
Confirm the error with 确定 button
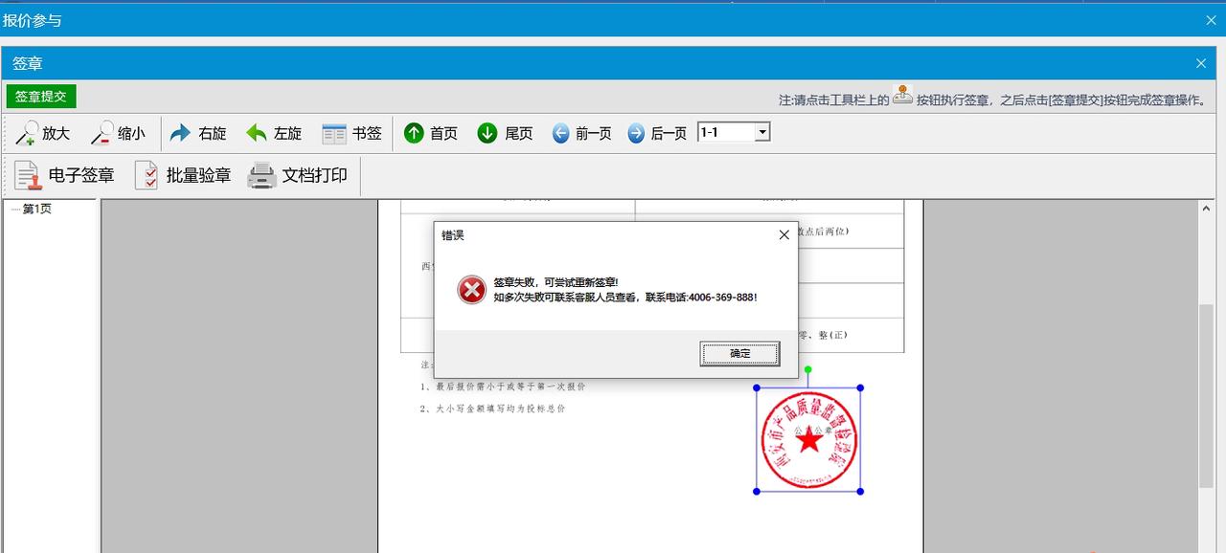739,354
